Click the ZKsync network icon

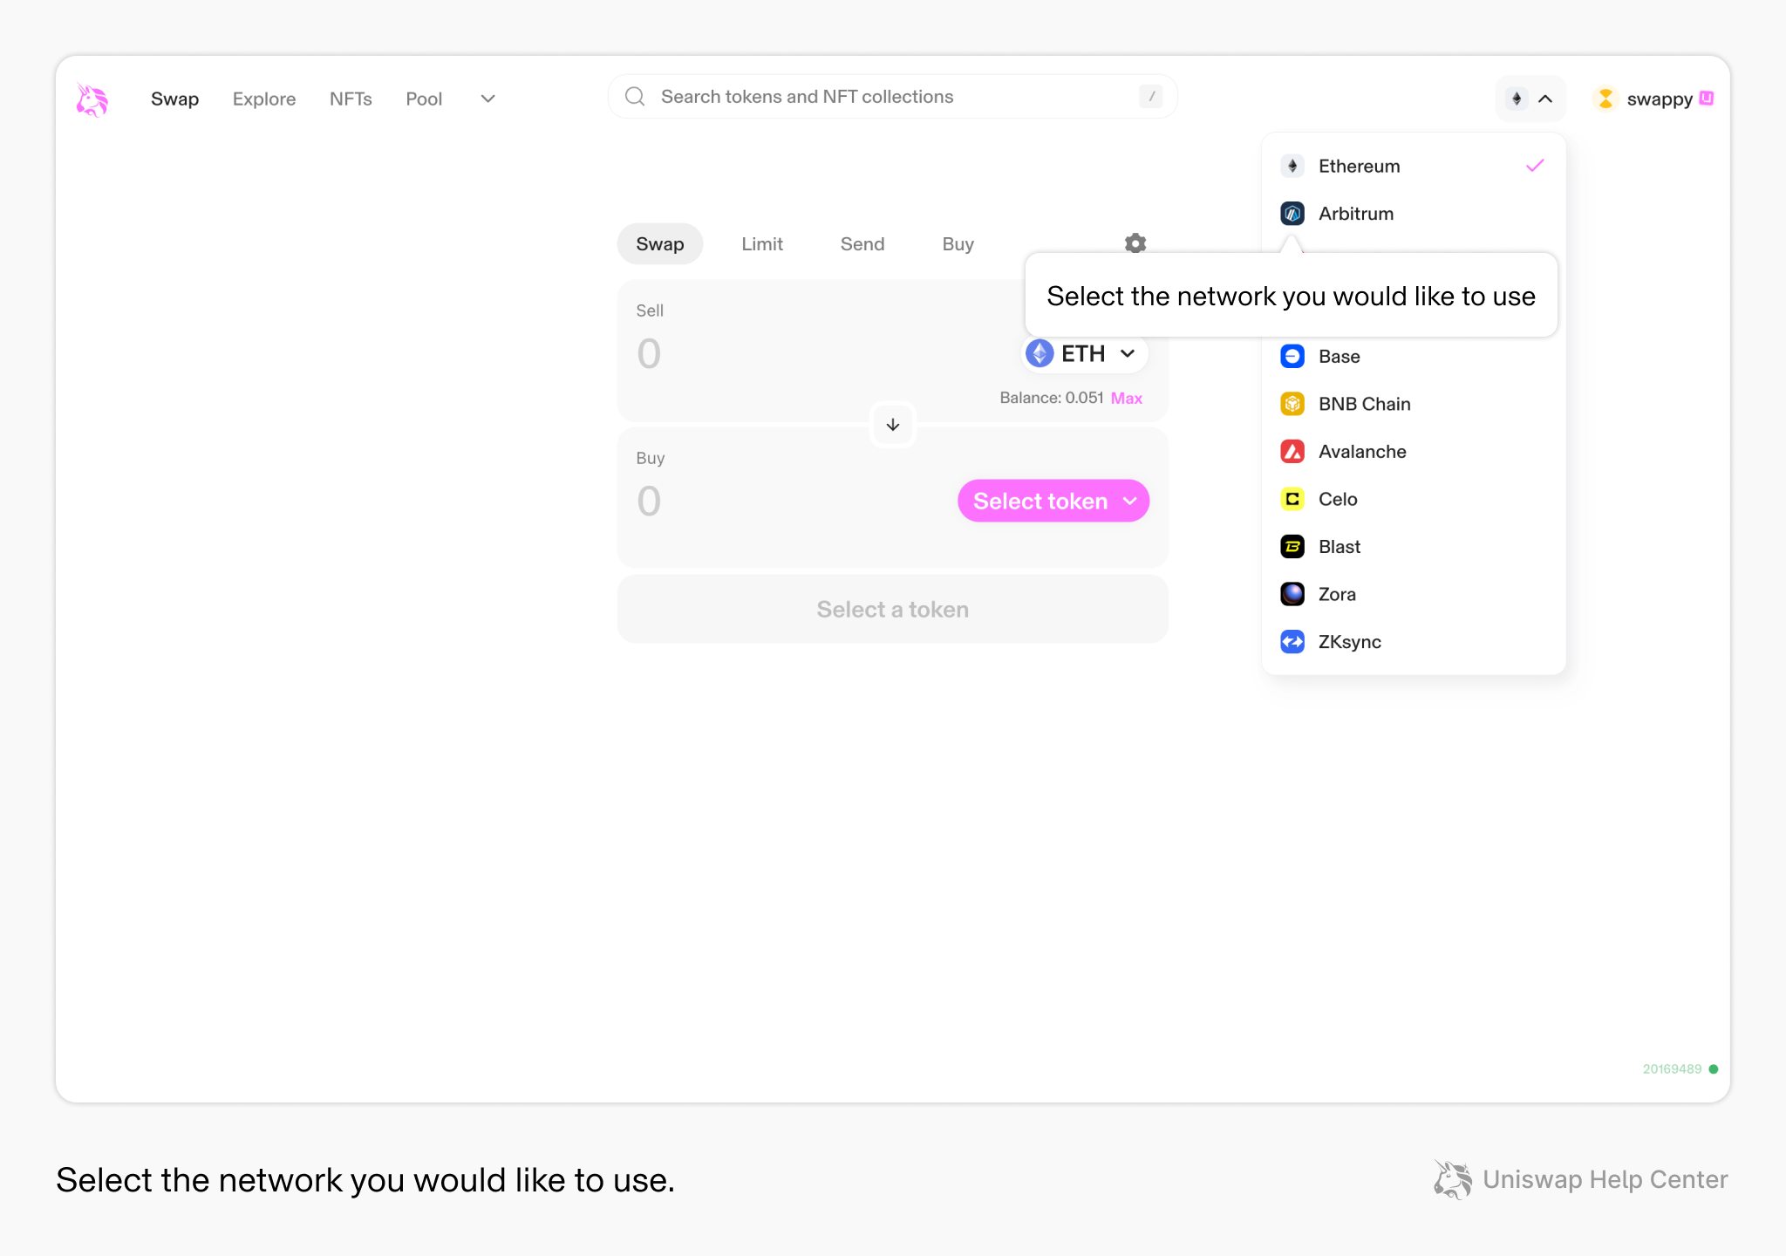[x=1292, y=641]
